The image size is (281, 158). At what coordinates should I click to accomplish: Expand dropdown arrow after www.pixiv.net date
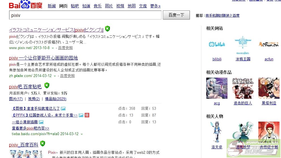pos(53,48)
